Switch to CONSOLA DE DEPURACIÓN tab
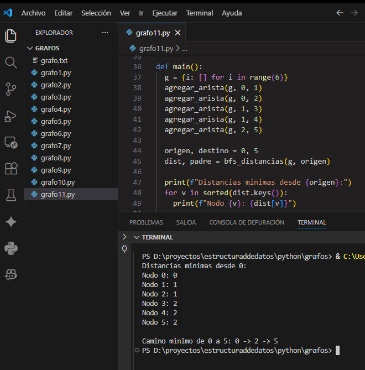Image resolution: width=365 pixels, height=370 pixels. pos(246,222)
